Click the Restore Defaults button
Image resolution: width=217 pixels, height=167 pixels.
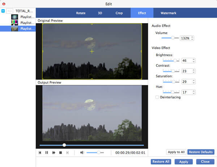[x=201, y=152]
